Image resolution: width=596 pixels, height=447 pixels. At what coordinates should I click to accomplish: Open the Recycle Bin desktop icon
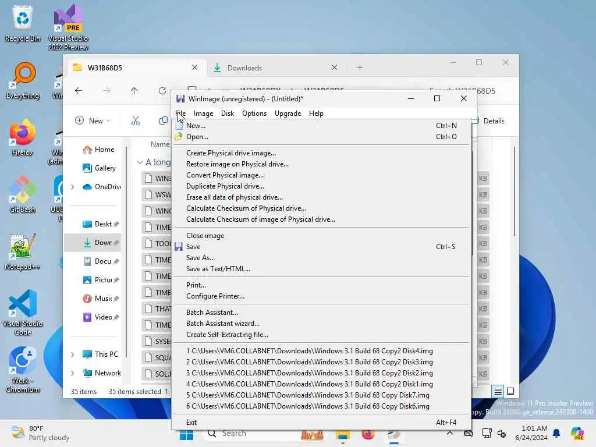click(23, 23)
